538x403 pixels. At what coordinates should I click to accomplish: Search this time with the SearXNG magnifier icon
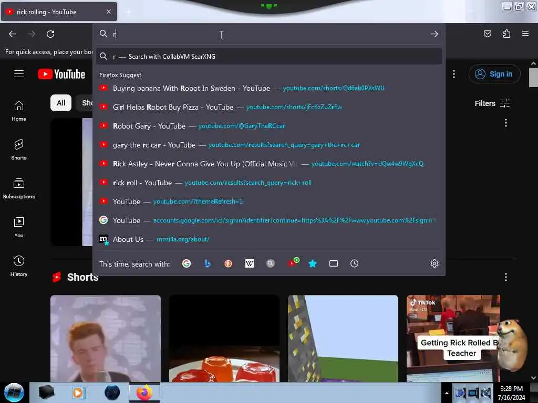271,263
